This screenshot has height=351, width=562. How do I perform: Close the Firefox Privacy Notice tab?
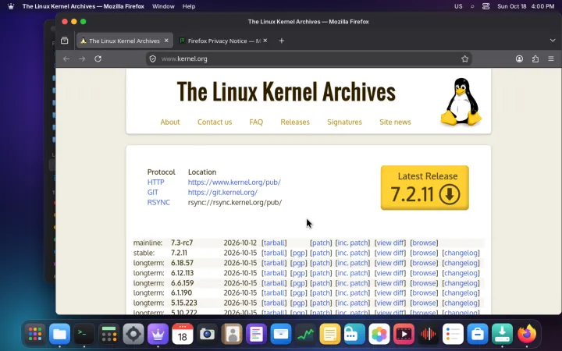(265, 41)
